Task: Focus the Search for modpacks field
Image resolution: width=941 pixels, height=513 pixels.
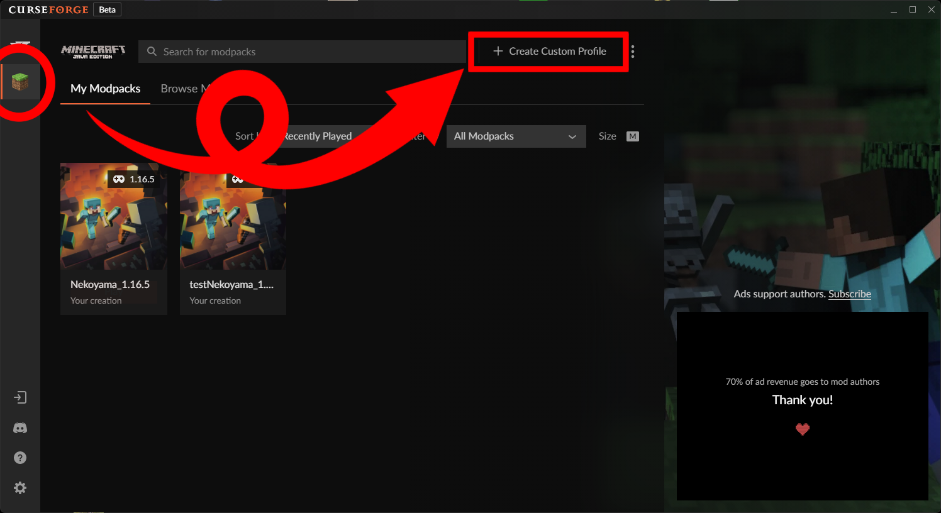Action: (302, 52)
